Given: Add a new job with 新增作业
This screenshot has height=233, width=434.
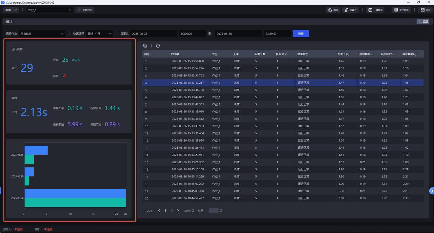Looking at the screenshot, I should pyautogui.click(x=85, y=10).
